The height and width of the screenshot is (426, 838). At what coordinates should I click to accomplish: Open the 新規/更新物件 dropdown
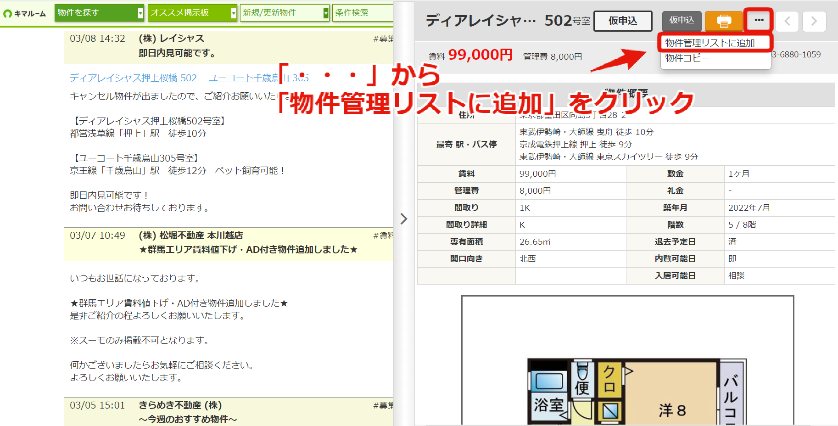(x=285, y=13)
